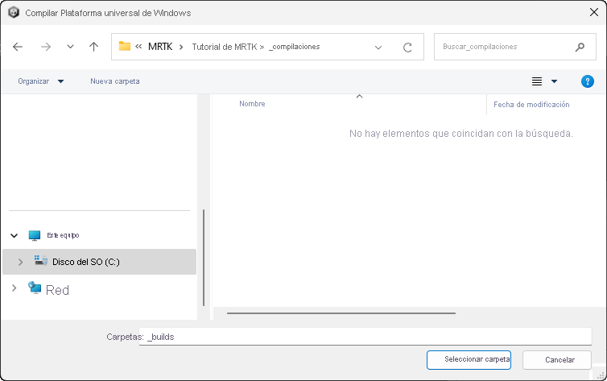This screenshot has width=607, height=381.
Task: Sort by Fecha de modificación column
Action: click(531, 105)
